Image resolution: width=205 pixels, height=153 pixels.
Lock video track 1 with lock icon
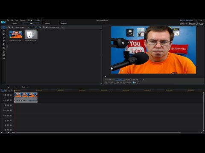[x=11, y=95]
